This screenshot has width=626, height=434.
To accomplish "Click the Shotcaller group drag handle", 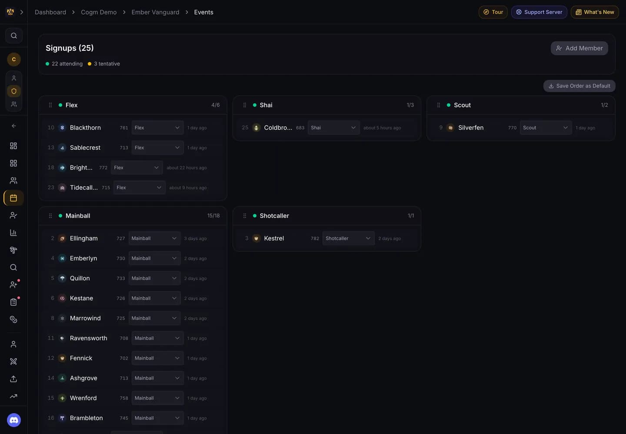I will (245, 216).
